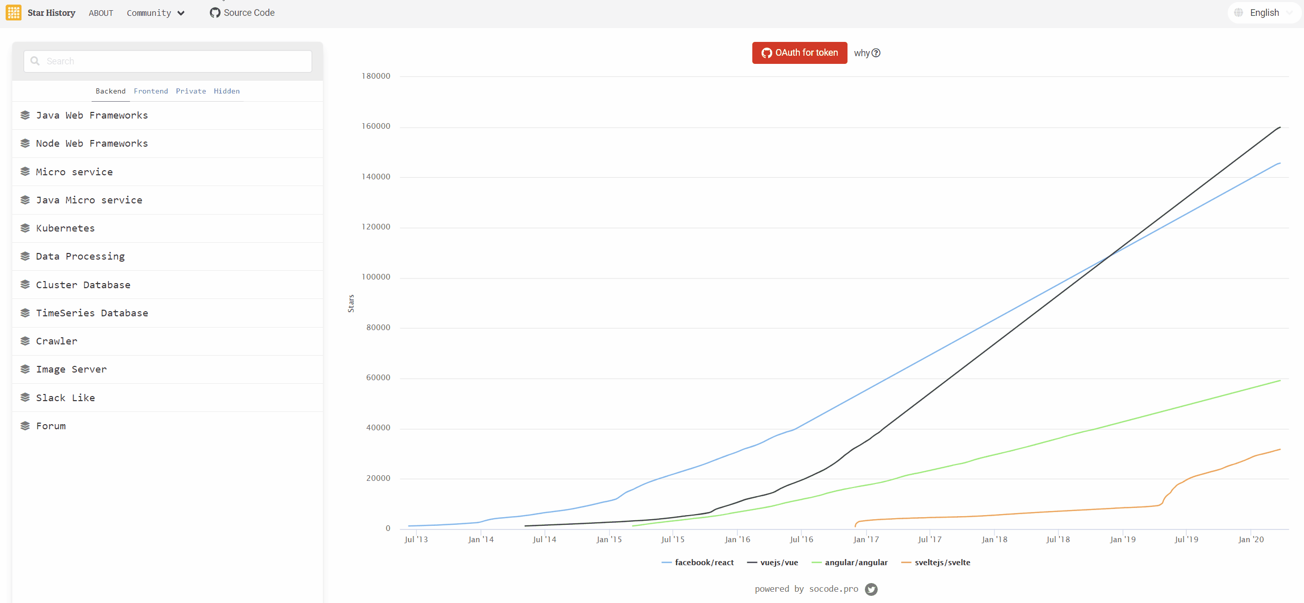
Task: Click the Star History grid logo icon
Action: pos(14,13)
